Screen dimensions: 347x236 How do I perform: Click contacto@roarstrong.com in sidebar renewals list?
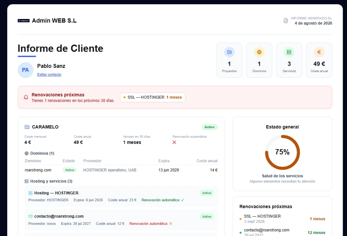[x=267, y=230]
